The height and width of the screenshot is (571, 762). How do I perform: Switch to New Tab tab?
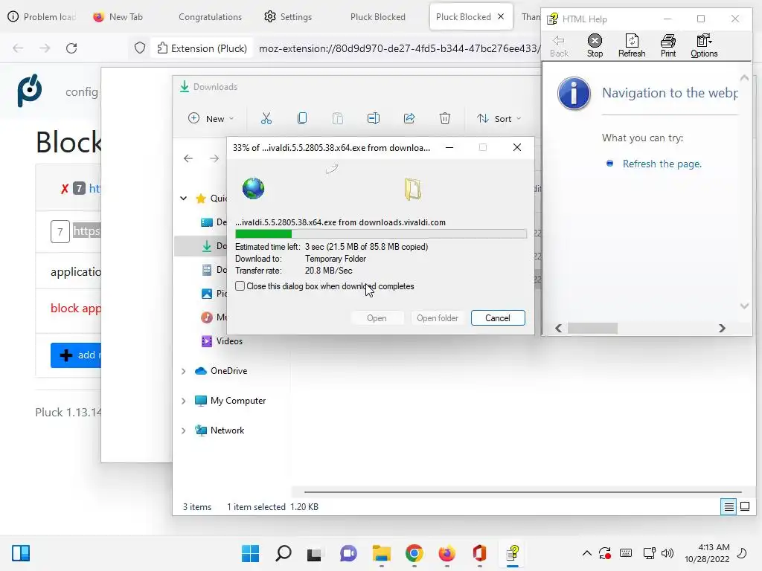tap(118, 17)
